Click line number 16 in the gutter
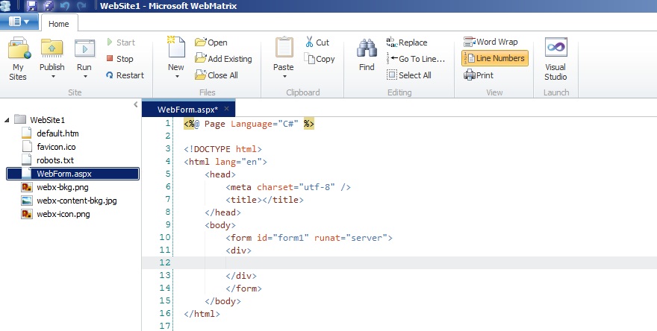Screen dimensions: 657x331 coord(165,313)
